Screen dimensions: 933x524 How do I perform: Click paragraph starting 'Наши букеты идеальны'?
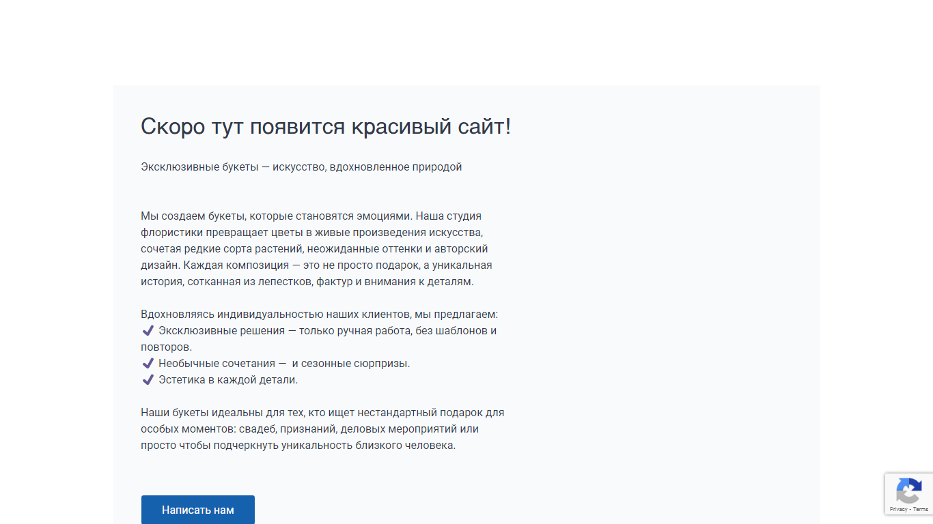point(322,429)
